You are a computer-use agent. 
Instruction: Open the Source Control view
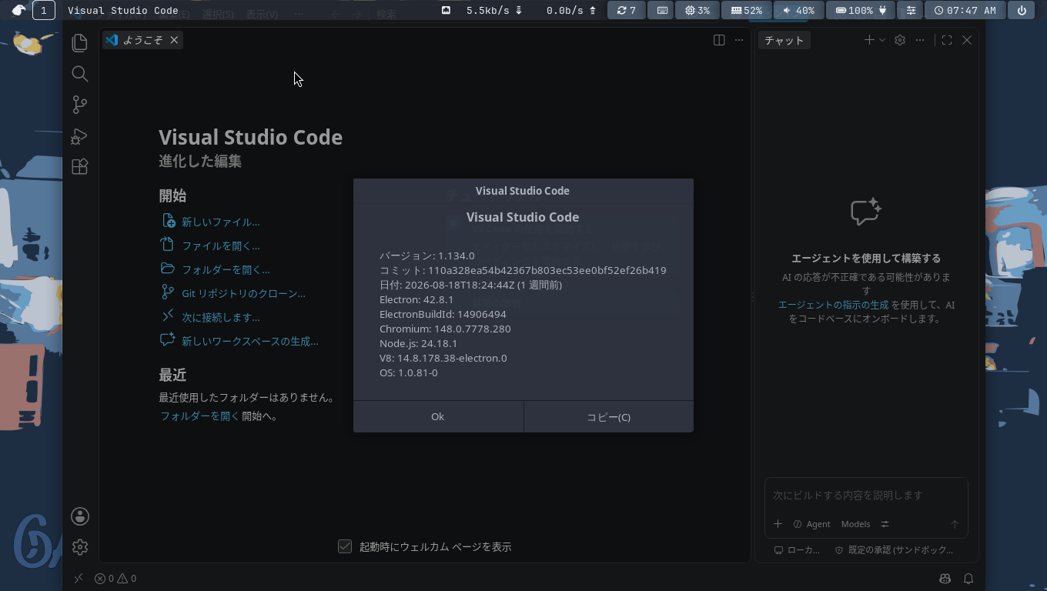point(79,105)
